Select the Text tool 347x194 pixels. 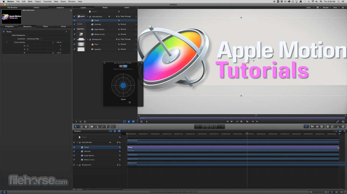click(106, 126)
